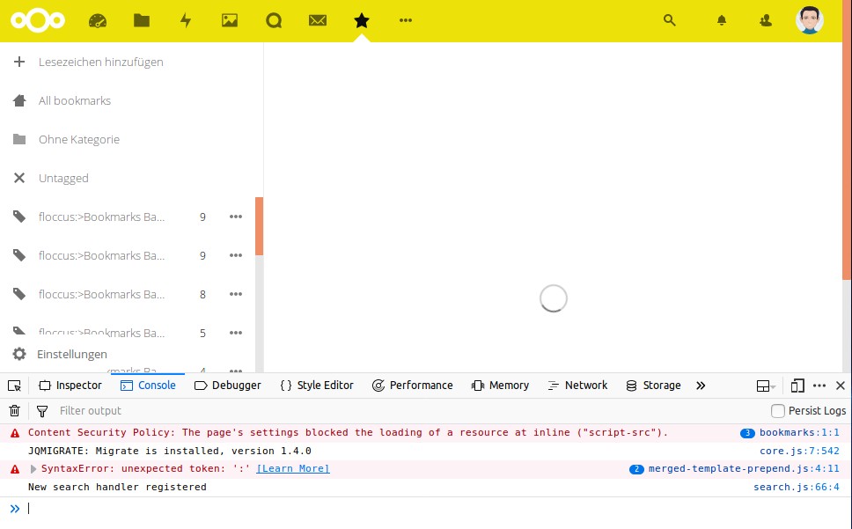Open the notifications bell
852x529 pixels.
(721, 19)
